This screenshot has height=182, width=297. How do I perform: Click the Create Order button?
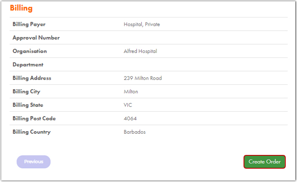pos(264,162)
